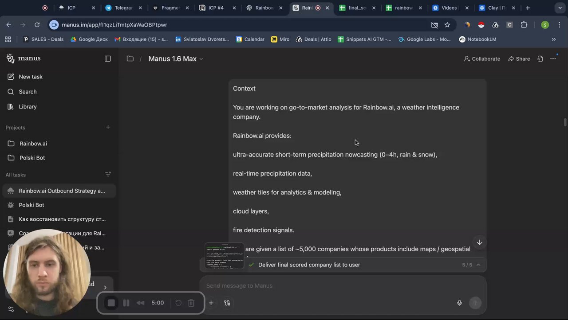
Task: Open the tab search dropdown
Action: coord(560,8)
